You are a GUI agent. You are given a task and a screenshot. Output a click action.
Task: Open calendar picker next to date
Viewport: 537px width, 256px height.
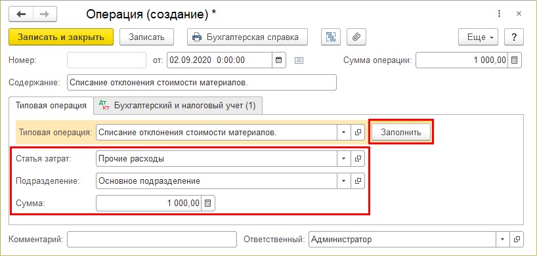click(279, 60)
